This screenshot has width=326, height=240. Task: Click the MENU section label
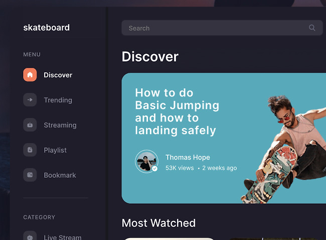tap(32, 55)
